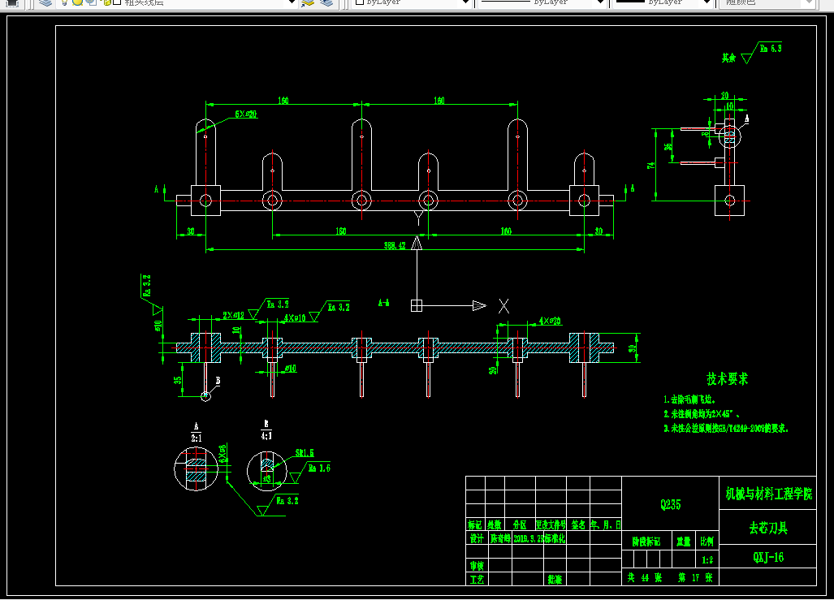This screenshot has height=600, width=834.
Task: Select the 批准 cell label
Action: tap(555, 579)
